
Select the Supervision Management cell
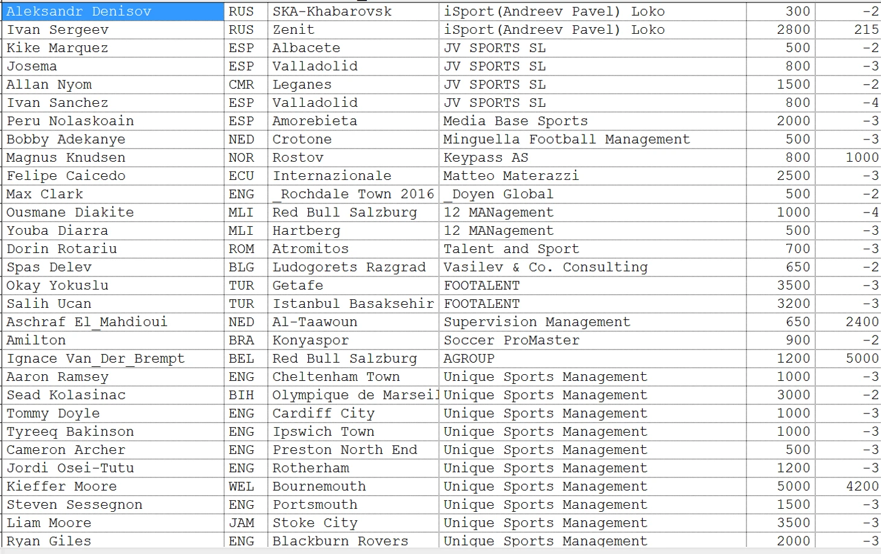point(593,322)
